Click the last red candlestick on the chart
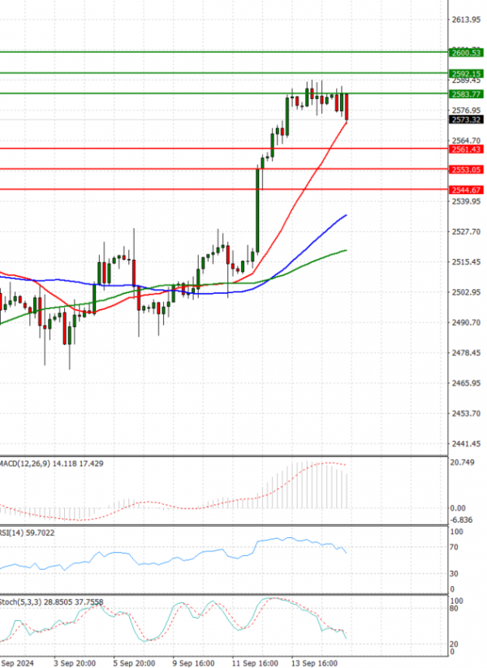487x668 pixels. coord(347,107)
